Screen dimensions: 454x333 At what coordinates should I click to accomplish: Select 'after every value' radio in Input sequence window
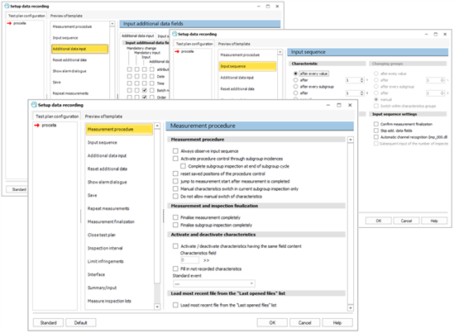click(295, 74)
